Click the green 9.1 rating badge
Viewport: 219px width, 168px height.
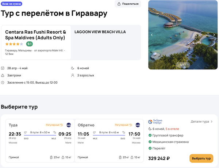(30, 44)
